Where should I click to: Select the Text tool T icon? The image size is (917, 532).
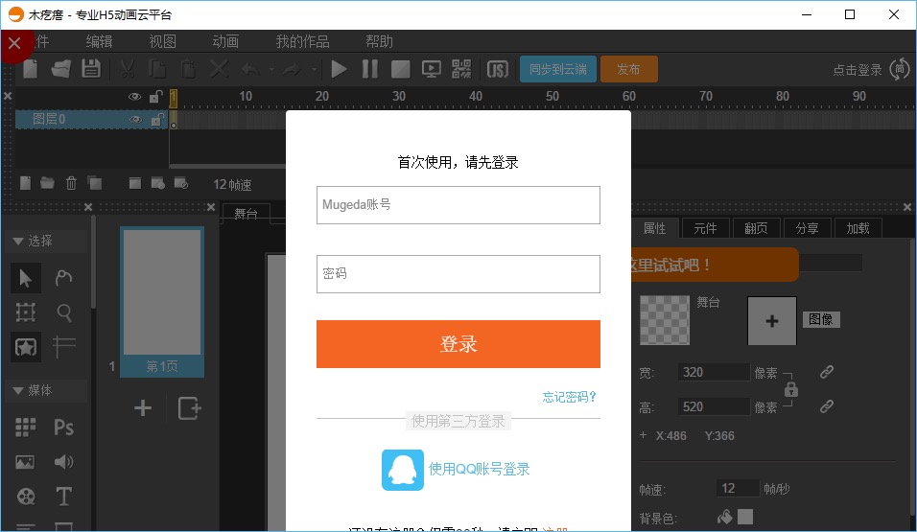pos(64,497)
